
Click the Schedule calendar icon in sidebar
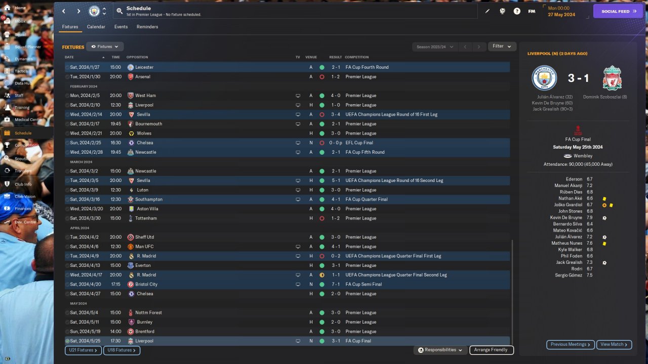[7, 133]
